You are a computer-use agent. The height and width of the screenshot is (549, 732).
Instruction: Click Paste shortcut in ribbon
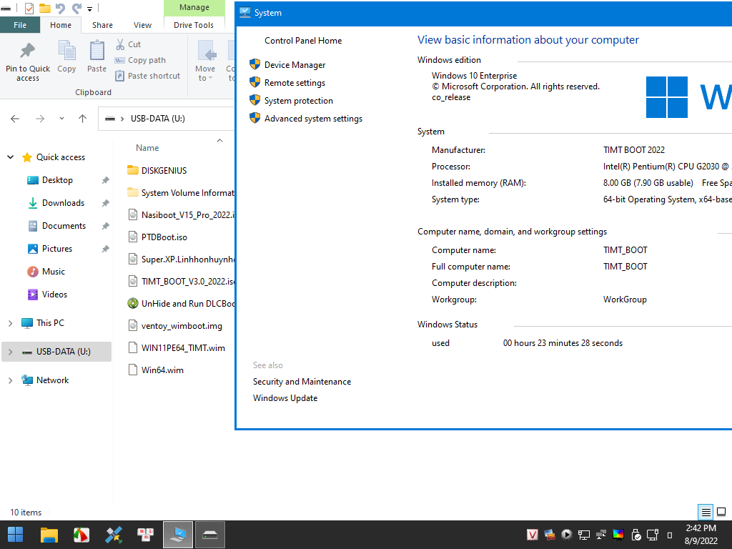click(x=147, y=76)
